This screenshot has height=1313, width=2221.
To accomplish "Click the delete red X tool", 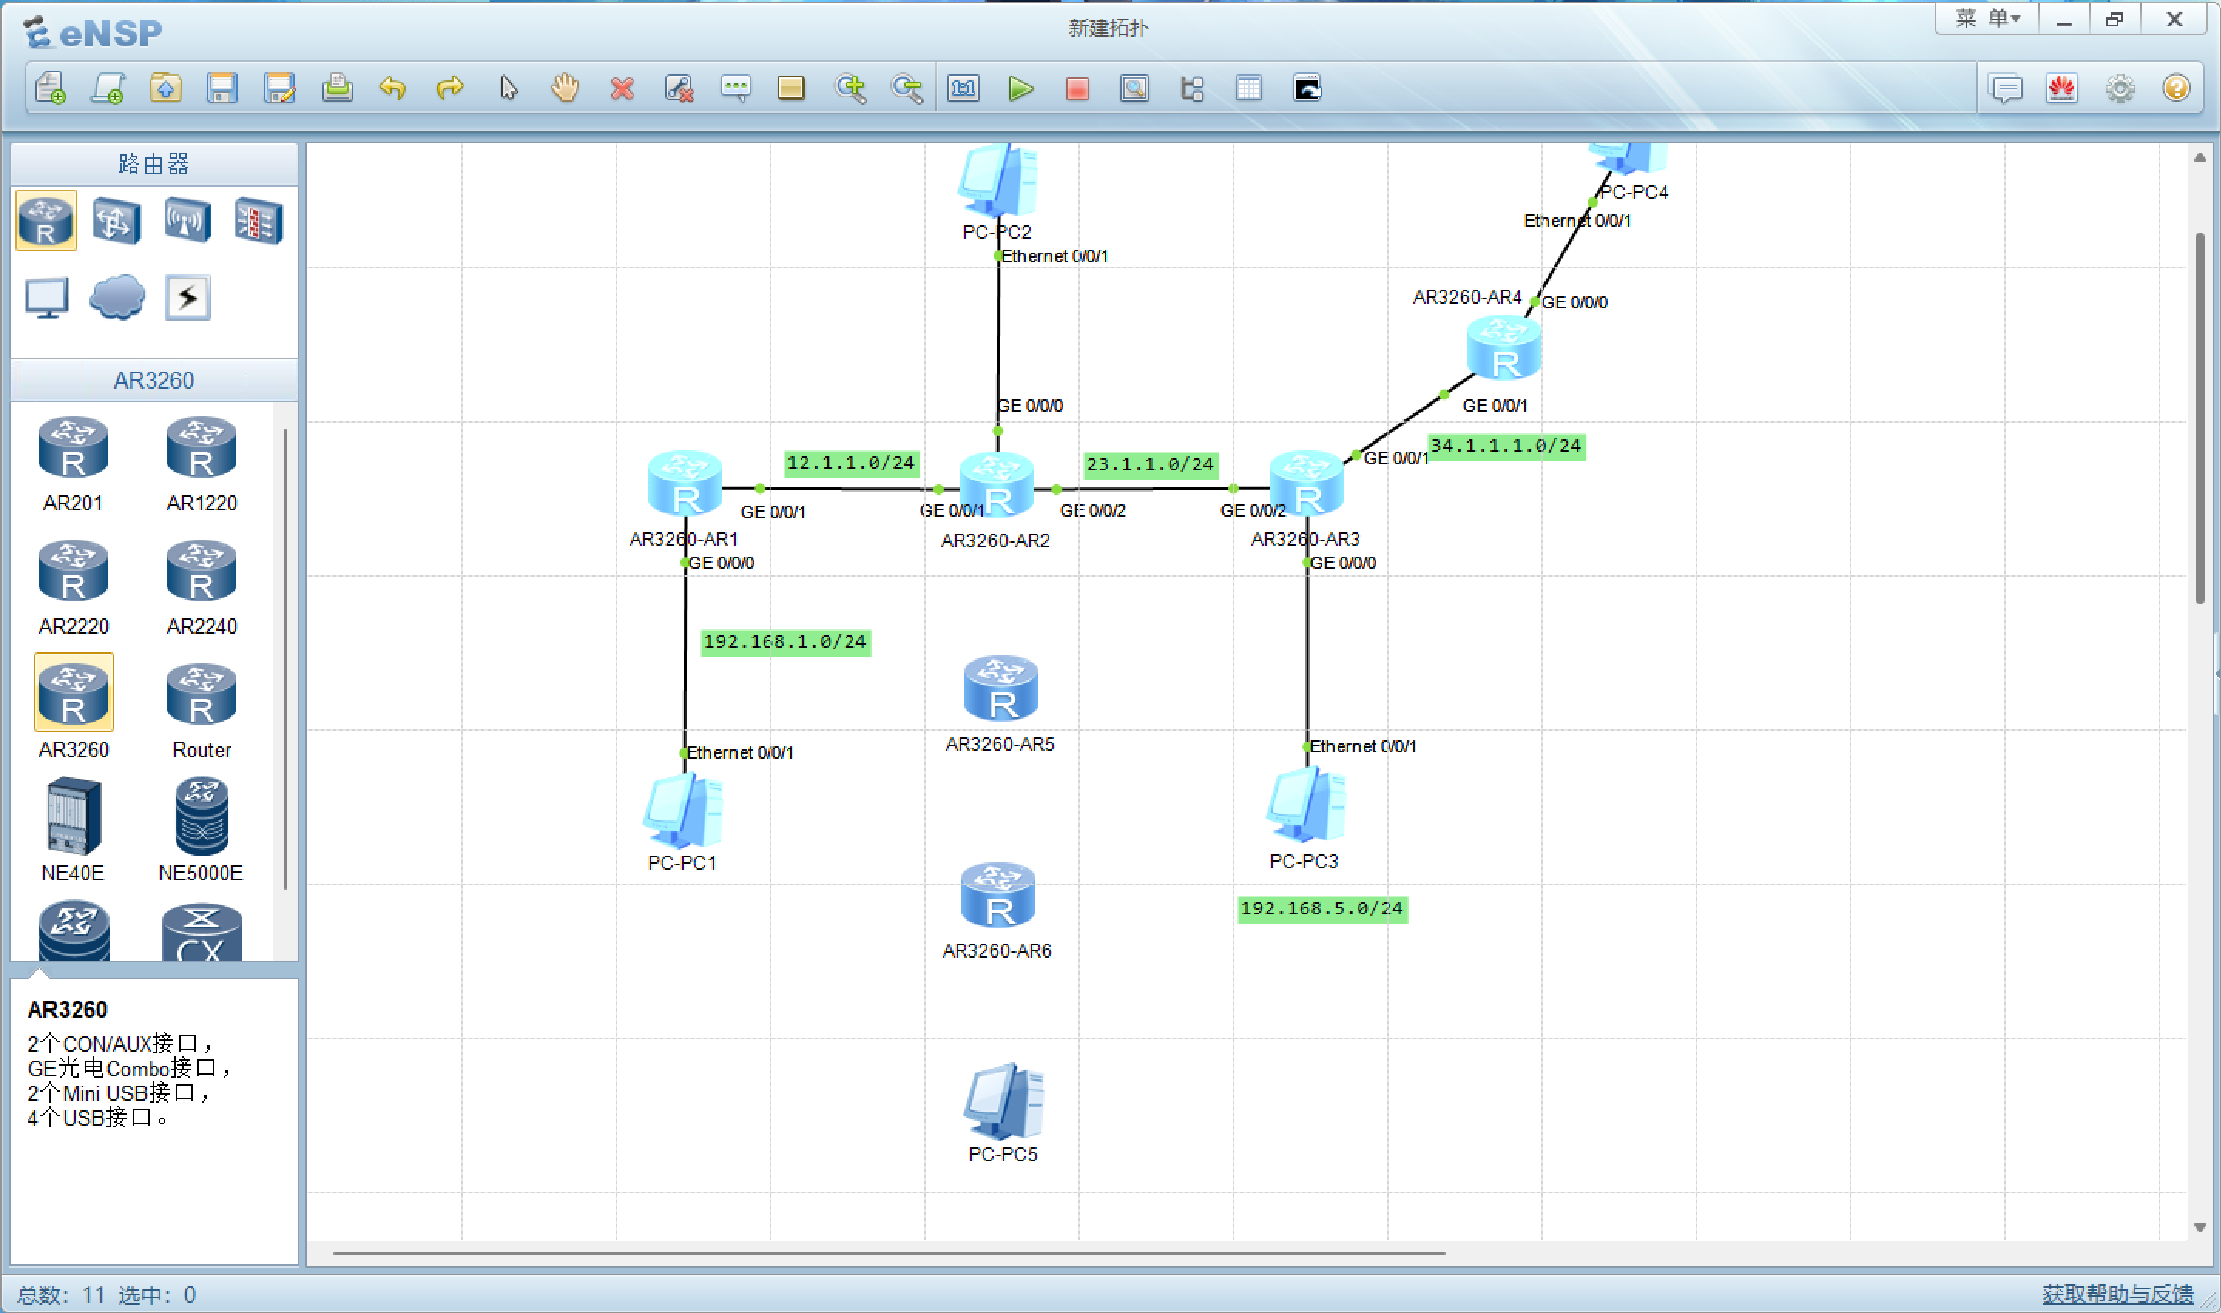I will pos(623,89).
